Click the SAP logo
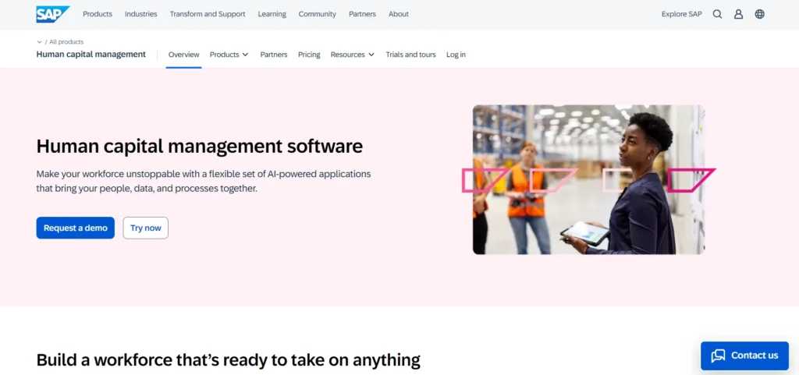799x375 pixels. pos(53,14)
